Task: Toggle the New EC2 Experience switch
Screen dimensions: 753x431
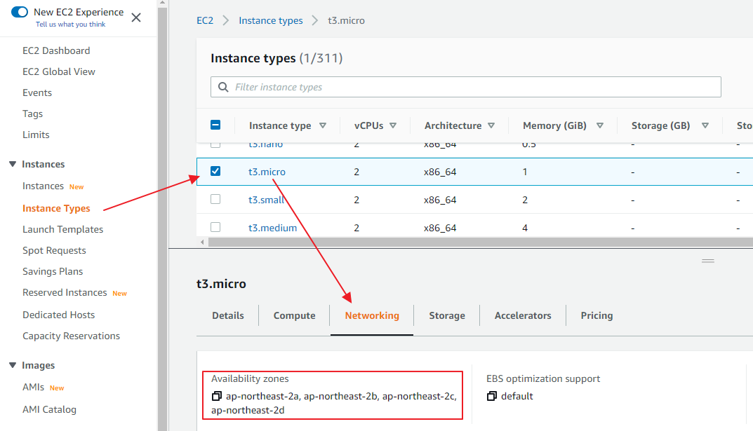Action: [x=20, y=12]
